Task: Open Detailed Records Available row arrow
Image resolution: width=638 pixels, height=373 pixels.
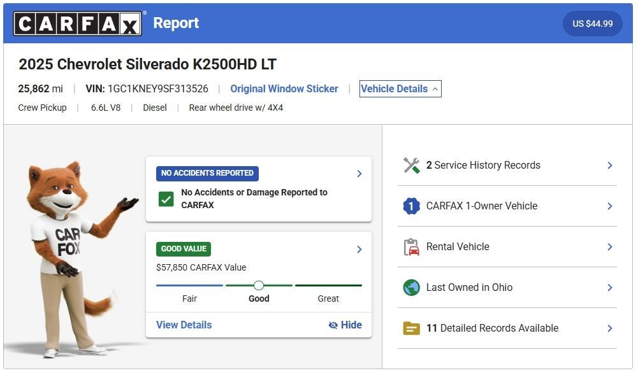Action: pos(609,328)
